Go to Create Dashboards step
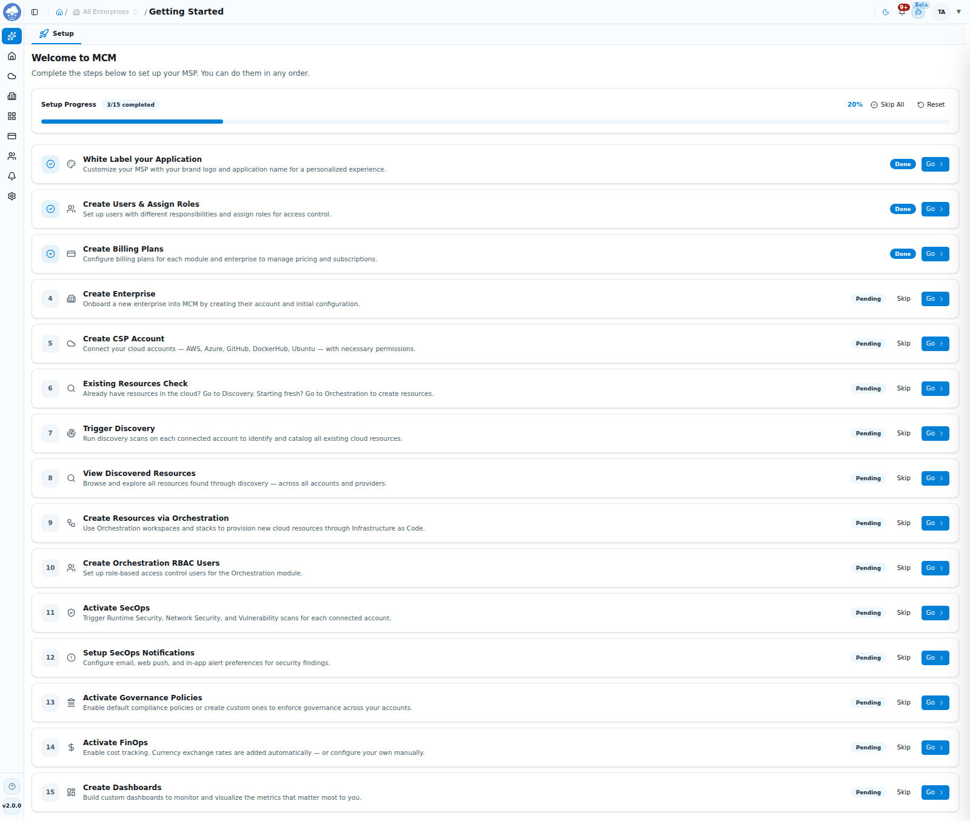Viewport: 970px width, 821px height. point(935,793)
